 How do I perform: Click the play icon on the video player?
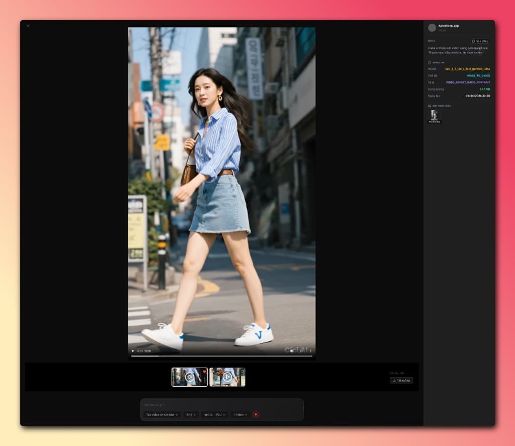tap(133, 351)
